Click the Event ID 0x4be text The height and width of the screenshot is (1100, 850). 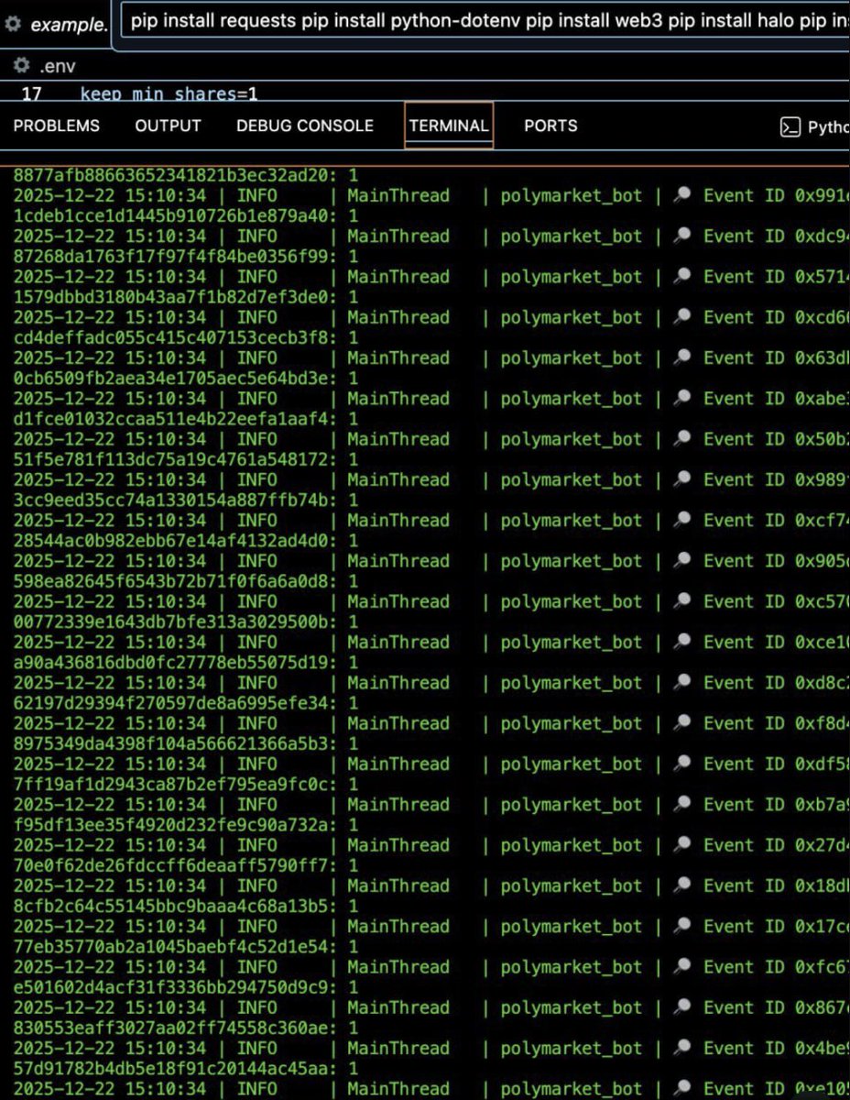coord(776,1048)
